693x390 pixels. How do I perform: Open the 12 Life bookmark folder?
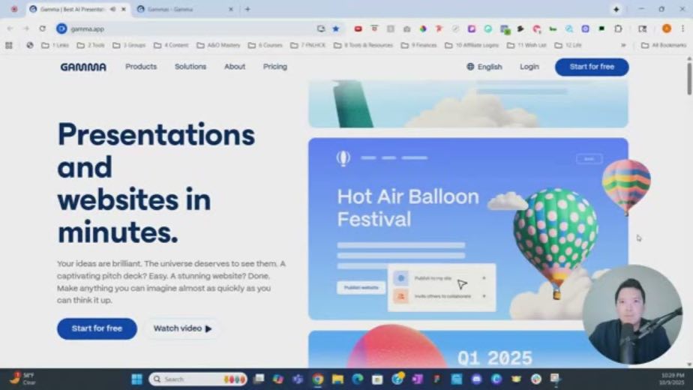click(568, 45)
